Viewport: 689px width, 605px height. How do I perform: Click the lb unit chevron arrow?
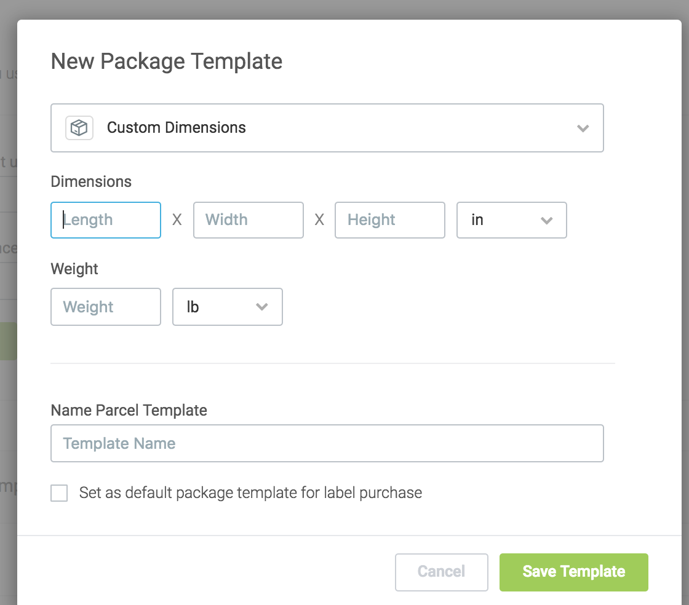(262, 307)
